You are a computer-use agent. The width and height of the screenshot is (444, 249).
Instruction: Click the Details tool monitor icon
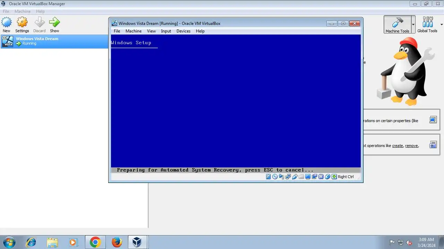[433, 120]
